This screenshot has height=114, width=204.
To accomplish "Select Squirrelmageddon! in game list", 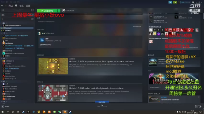I will tap(11, 38).
